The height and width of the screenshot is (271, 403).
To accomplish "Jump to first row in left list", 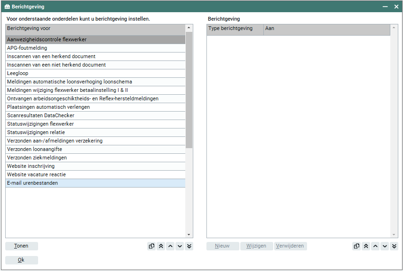I will [161, 246].
